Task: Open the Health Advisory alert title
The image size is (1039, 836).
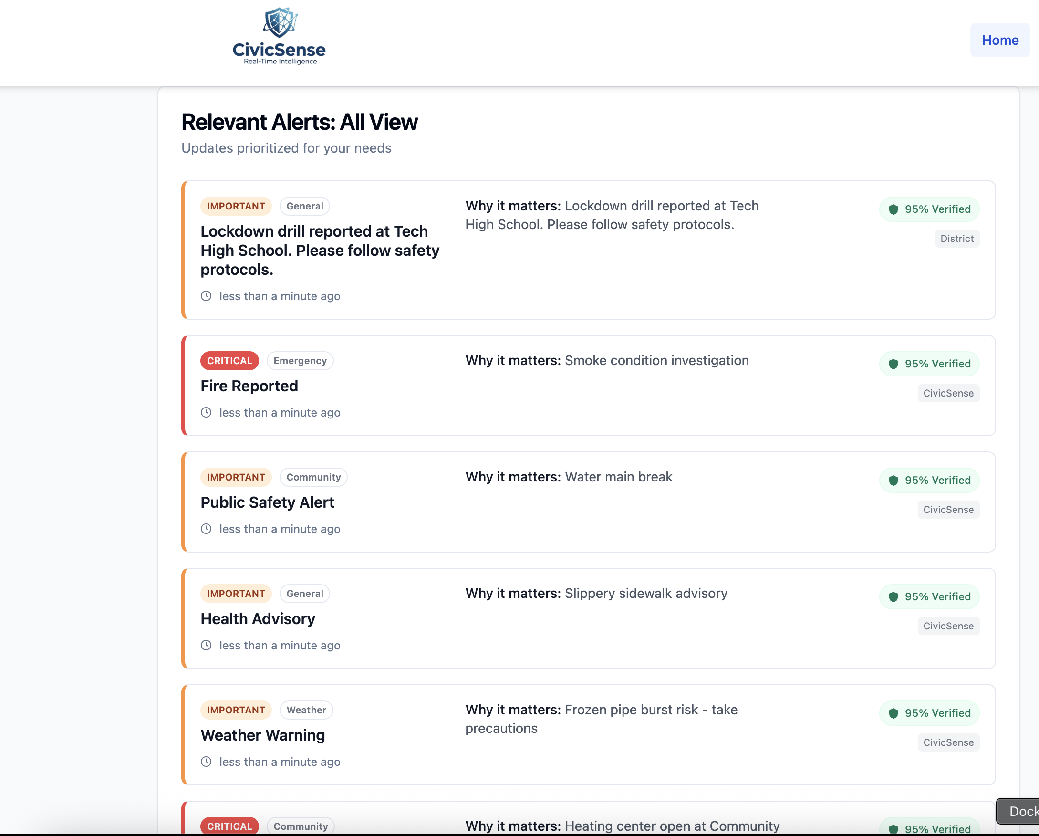Action: [x=258, y=619]
